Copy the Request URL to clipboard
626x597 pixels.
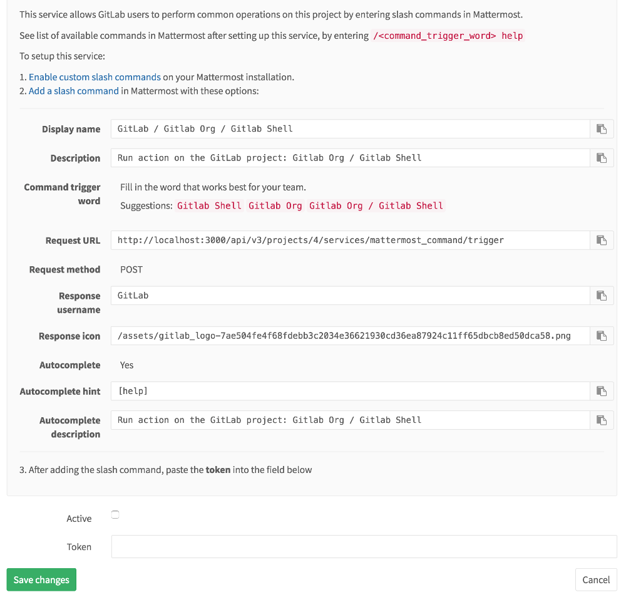click(602, 240)
